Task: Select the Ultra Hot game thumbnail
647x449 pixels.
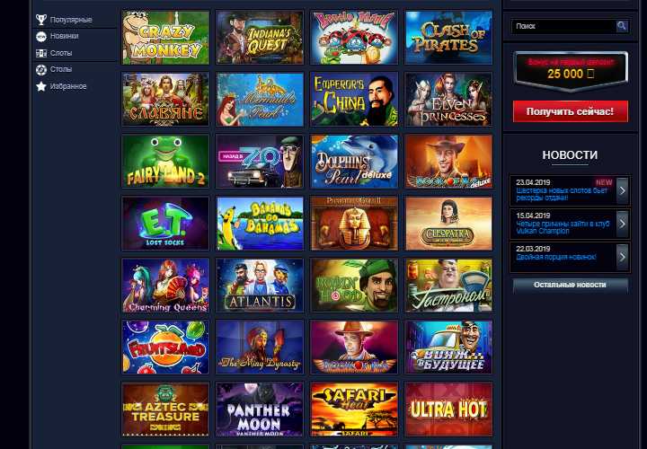Action: coord(448,409)
